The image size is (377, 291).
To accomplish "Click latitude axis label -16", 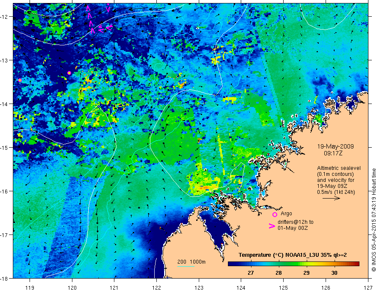I will 4,191.
